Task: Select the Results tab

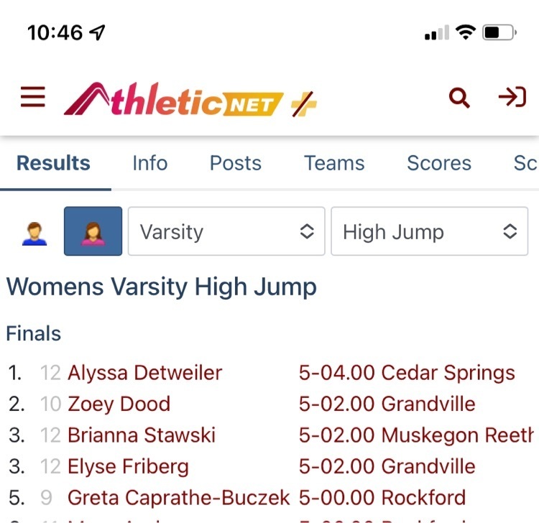Action: click(x=54, y=163)
